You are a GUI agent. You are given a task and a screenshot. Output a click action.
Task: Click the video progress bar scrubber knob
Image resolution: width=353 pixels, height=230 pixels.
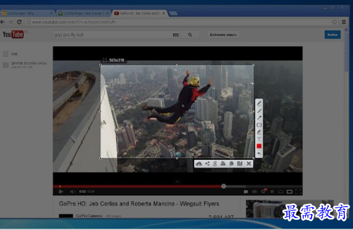(224, 186)
